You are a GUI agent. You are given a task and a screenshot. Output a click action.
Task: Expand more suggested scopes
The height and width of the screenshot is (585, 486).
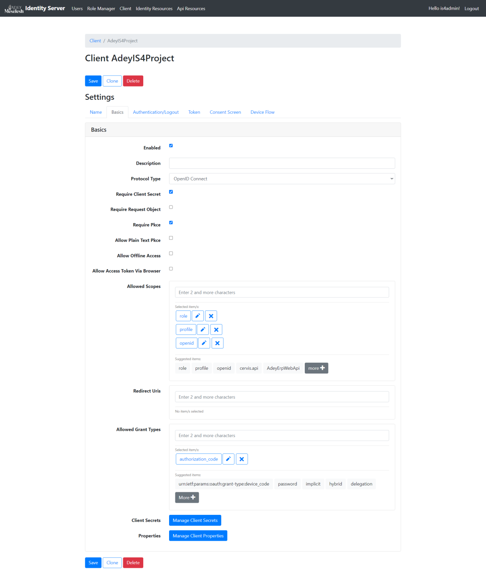point(316,368)
